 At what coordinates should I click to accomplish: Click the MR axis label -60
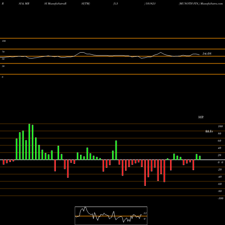point(220,184)
